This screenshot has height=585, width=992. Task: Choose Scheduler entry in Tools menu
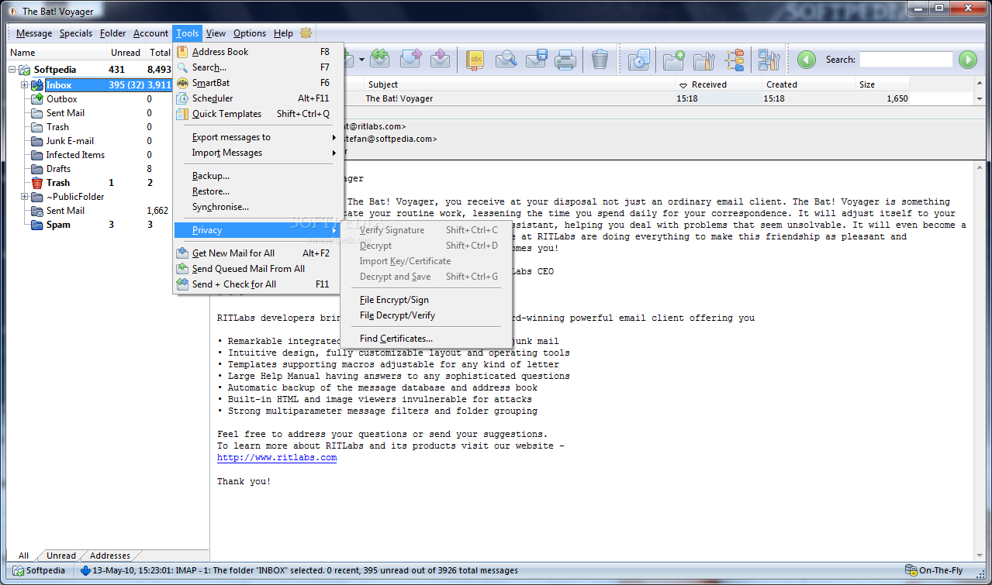[257, 98]
